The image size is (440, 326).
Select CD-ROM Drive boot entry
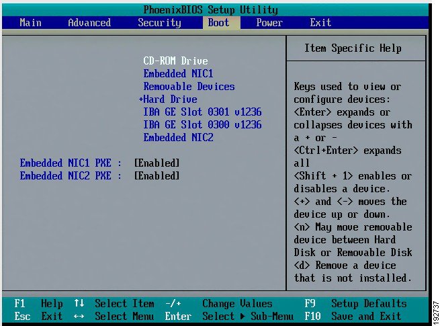(175, 61)
